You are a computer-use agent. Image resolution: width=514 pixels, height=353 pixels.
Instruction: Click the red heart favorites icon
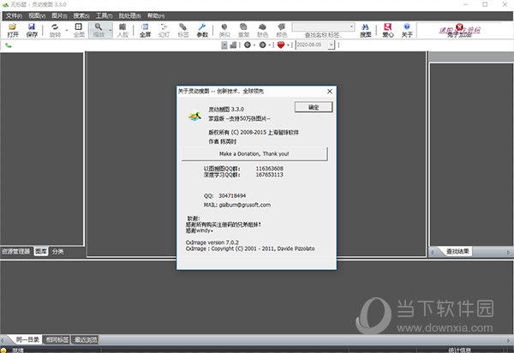point(281,45)
